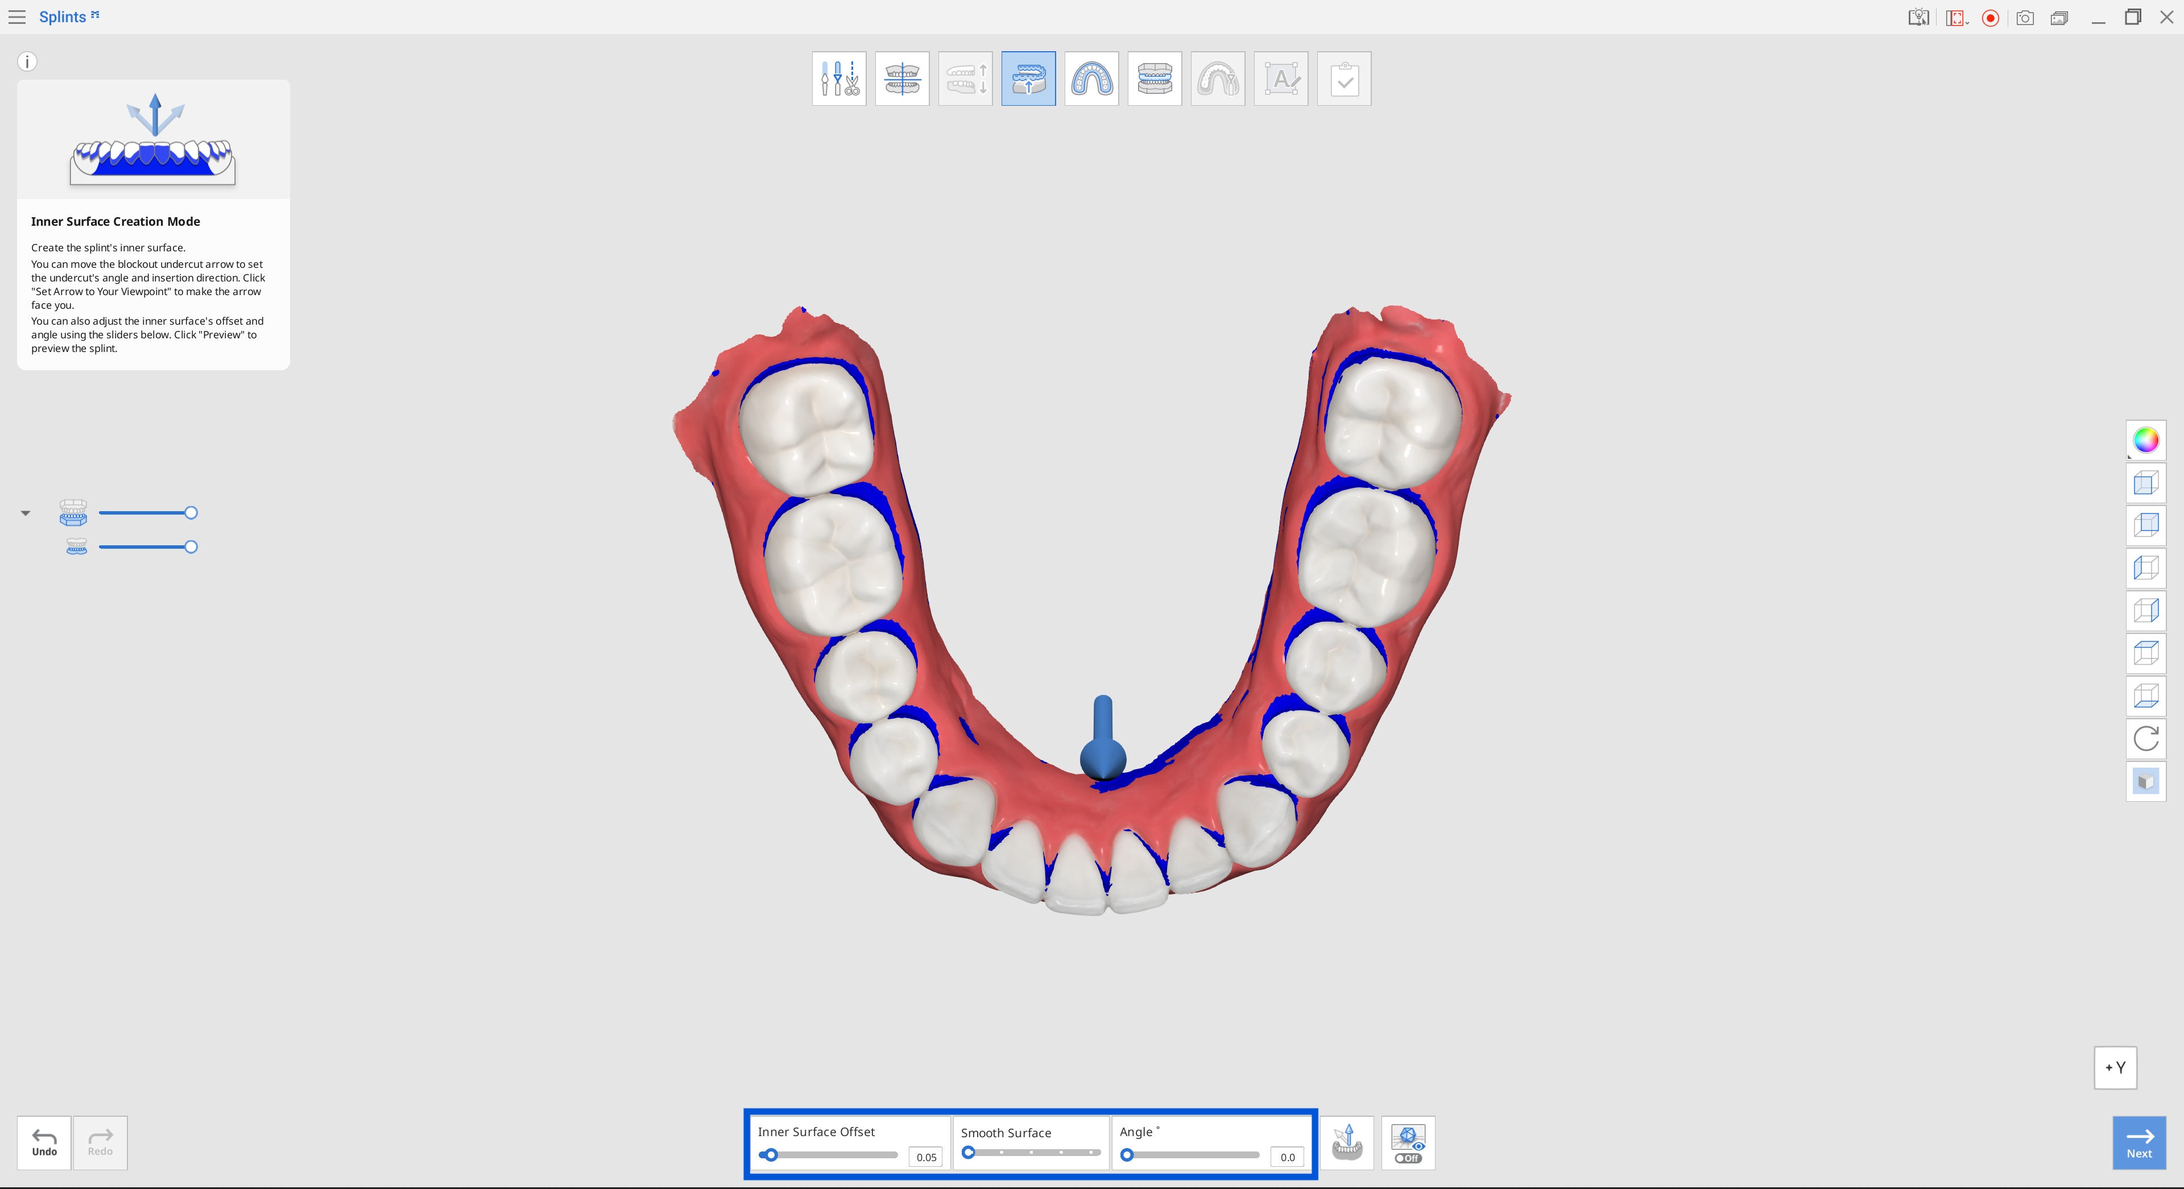Open the jaw opening adjustment step
The width and height of the screenshot is (2184, 1189).
coord(965,79)
